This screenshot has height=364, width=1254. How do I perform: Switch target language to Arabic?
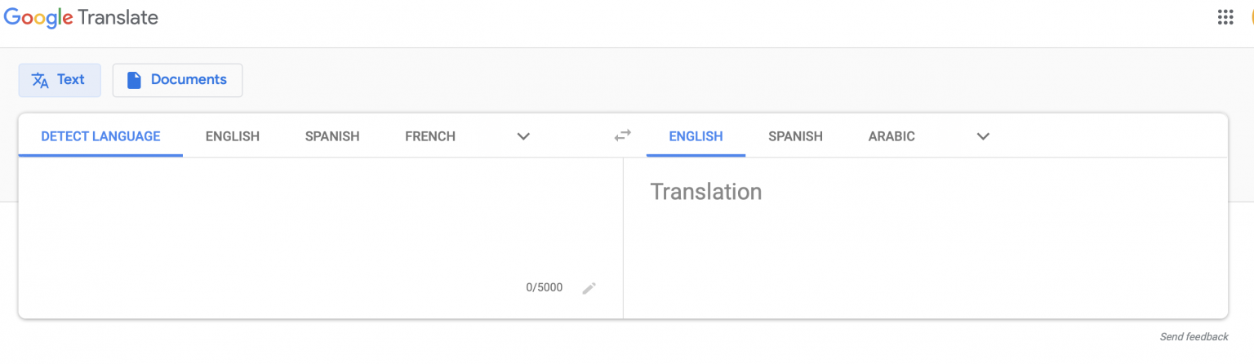pyautogui.click(x=892, y=136)
